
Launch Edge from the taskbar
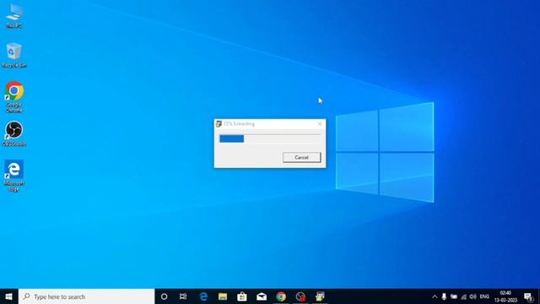click(x=203, y=296)
